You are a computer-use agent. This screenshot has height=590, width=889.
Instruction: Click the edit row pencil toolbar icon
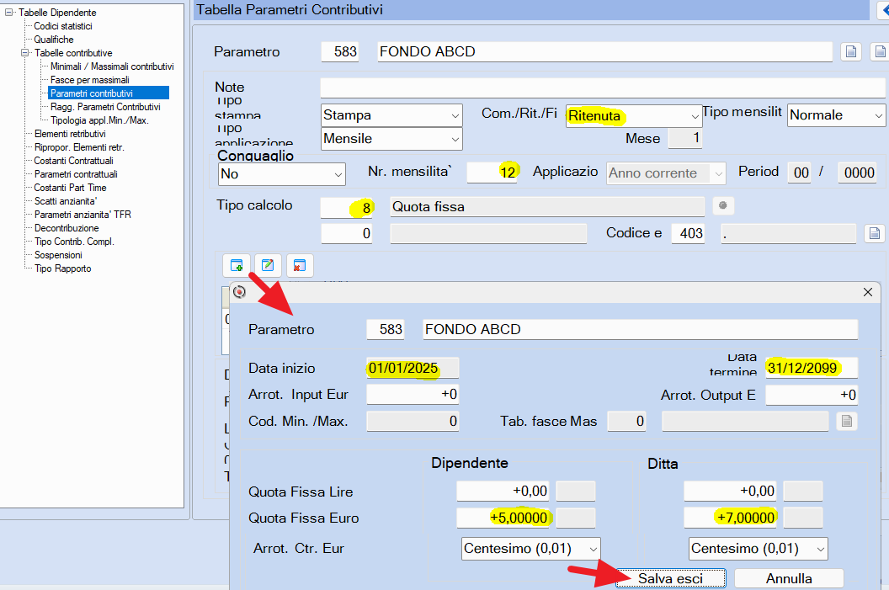pyautogui.click(x=268, y=265)
